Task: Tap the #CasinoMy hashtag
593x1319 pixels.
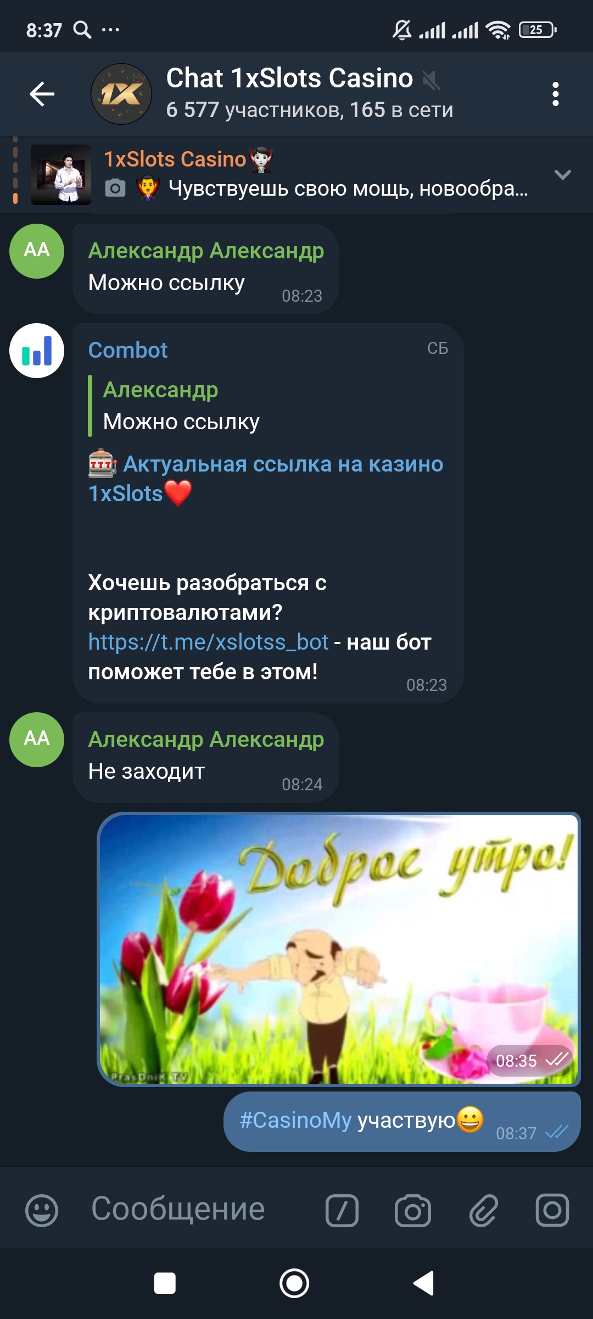Action: (x=295, y=1120)
